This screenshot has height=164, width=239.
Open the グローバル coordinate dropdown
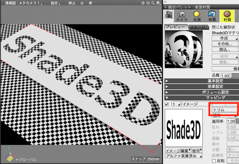pyautogui.click(x=26, y=160)
